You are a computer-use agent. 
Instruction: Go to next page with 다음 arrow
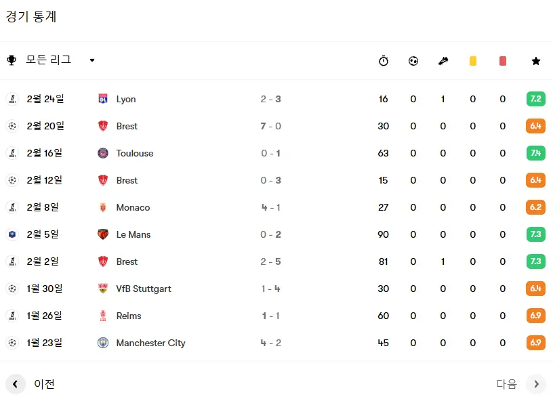[x=536, y=384]
